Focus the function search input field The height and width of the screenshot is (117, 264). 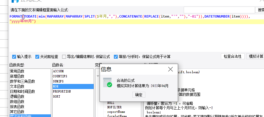coord(219,10)
